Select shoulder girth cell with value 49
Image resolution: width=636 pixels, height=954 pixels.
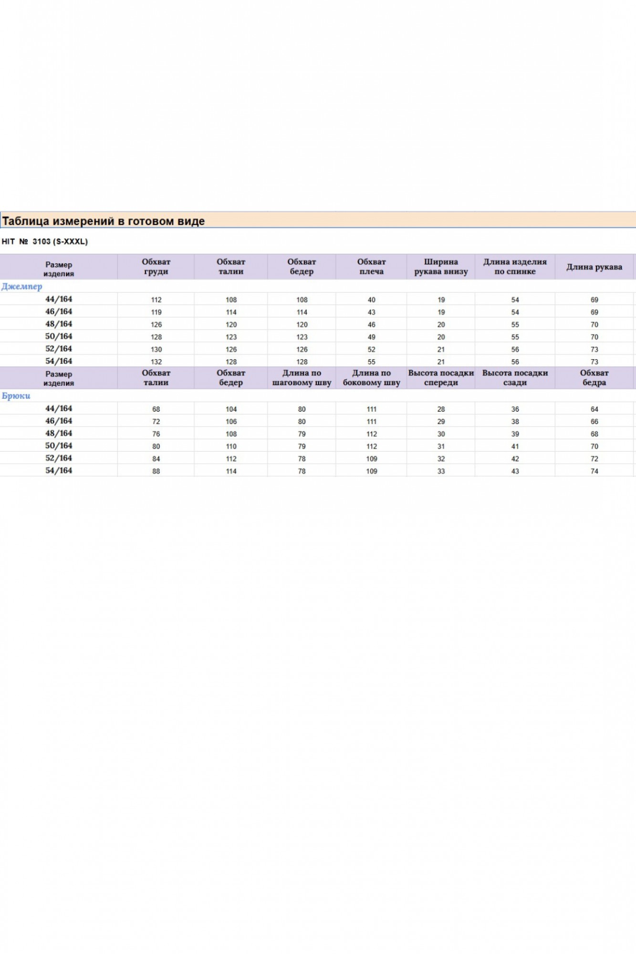click(x=371, y=337)
